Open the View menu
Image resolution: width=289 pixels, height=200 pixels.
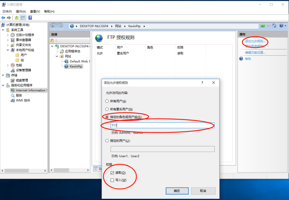pyautogui.click(x=35, y=11)
